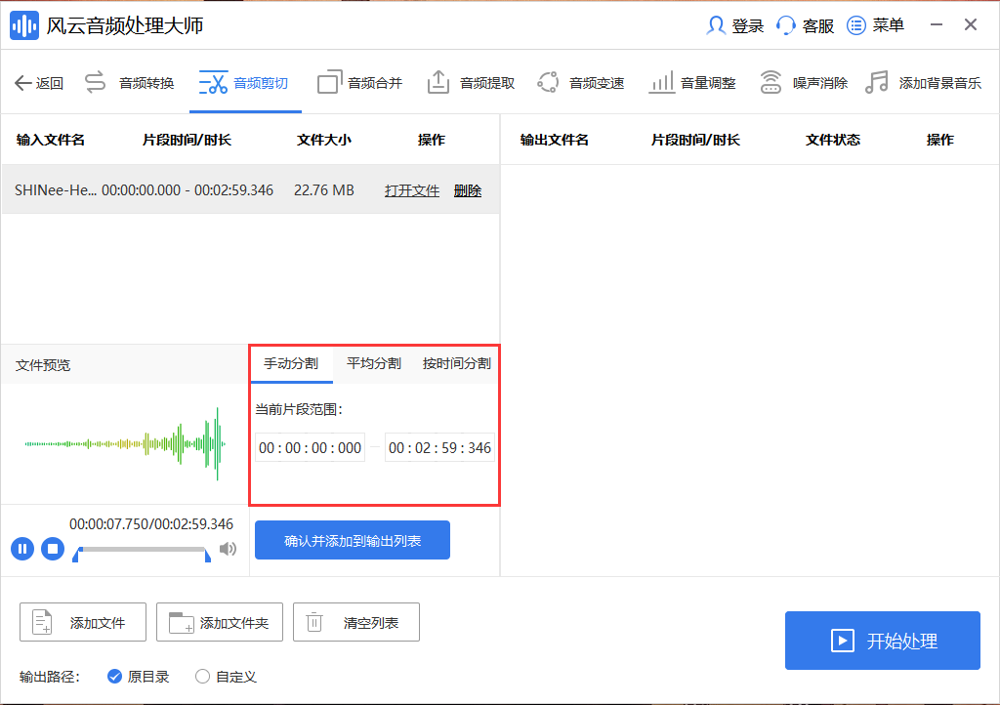Click 删除 link for SHINee file

(468, 190)
